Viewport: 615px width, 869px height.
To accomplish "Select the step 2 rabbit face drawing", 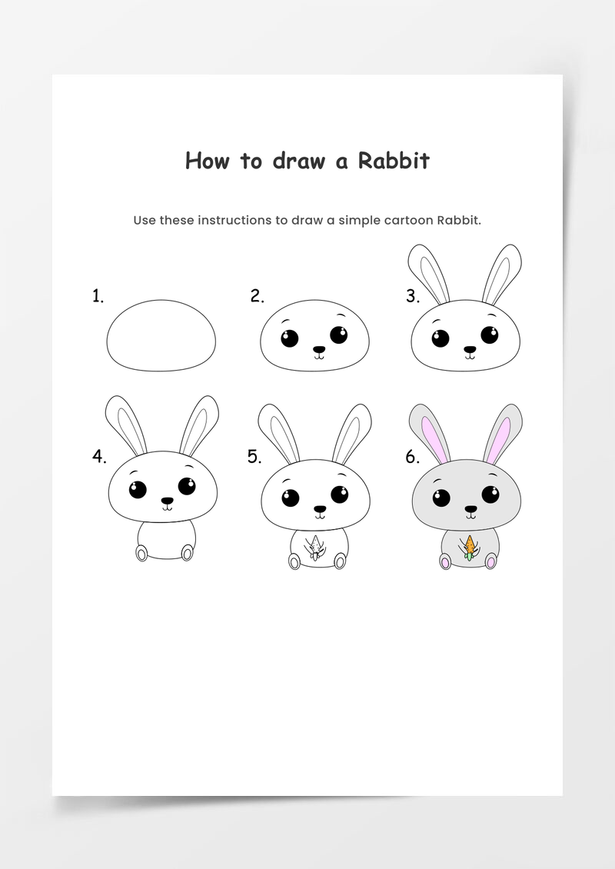I will point(314,335).
